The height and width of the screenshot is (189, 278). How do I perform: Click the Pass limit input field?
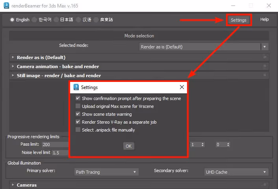click(x=55, y=145)
